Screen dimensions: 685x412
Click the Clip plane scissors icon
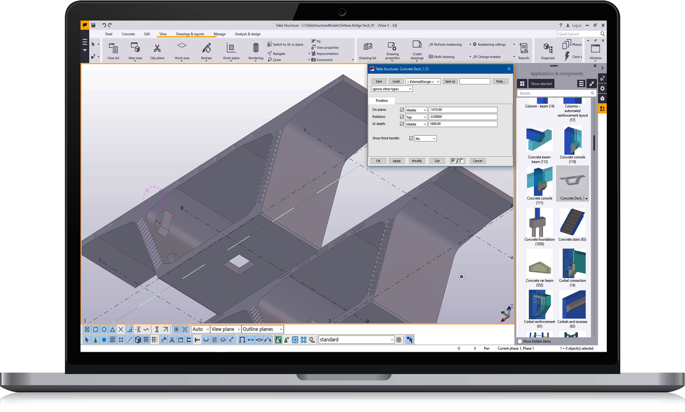(x=157, y=48)
